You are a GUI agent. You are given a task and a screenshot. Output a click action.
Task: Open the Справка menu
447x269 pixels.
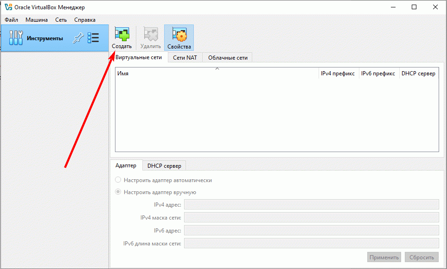[x=85, y=20]
